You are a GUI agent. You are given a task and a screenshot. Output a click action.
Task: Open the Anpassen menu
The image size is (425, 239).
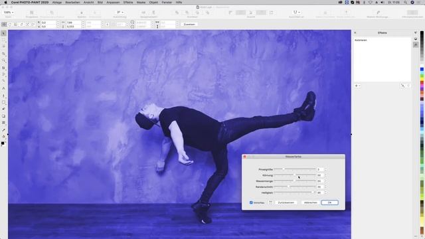click(x=113, y=2)
